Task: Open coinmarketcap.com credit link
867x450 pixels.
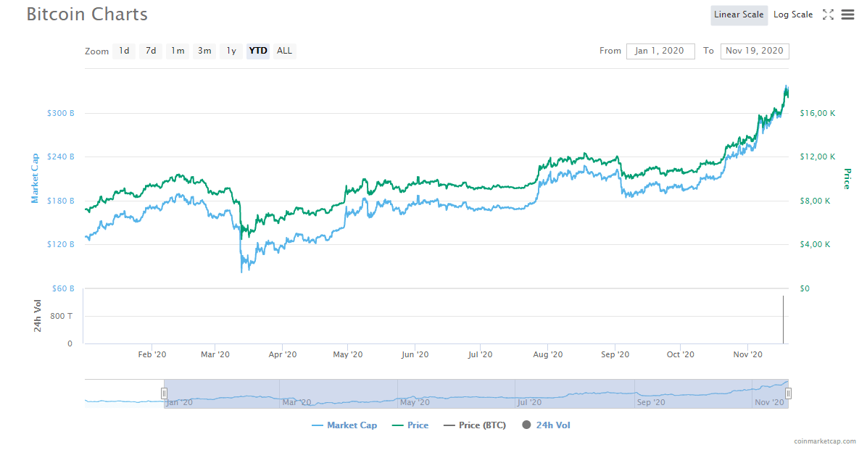Action: click(x=825, y=441)
